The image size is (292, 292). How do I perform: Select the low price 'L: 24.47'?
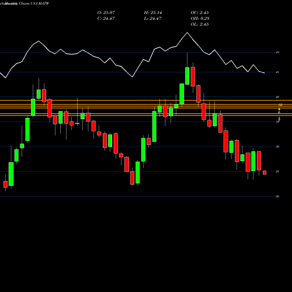[152, 19]
